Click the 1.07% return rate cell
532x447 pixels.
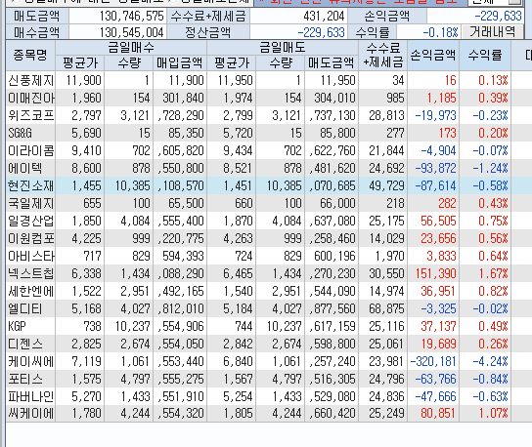coord(485,414)
